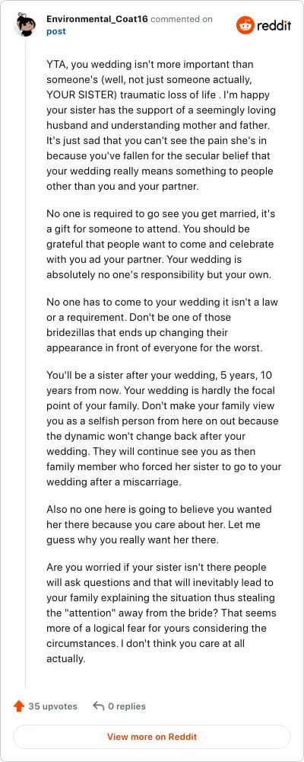Click the orange upvote arrow icon

(x=19, y=706)
